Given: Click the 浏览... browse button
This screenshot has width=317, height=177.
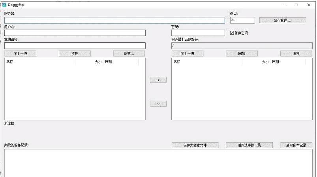Looking at the screenshot, I should 129,54.
